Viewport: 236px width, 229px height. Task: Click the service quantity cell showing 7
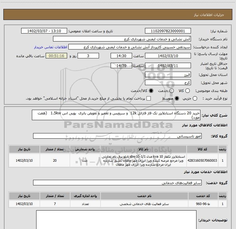click(55, 204)
